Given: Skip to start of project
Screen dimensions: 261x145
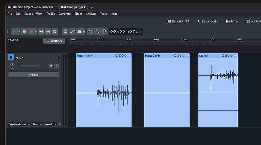Looking at the screenshot, I should [41, 32].
